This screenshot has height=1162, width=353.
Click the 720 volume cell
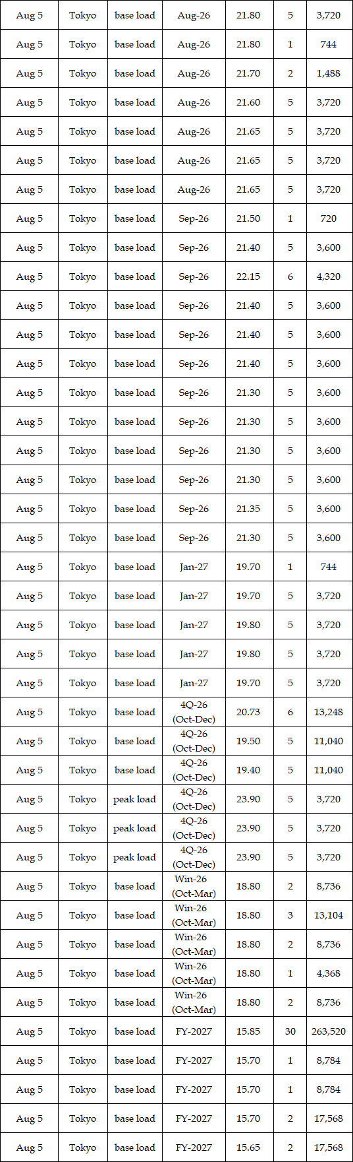coord(329,218)
